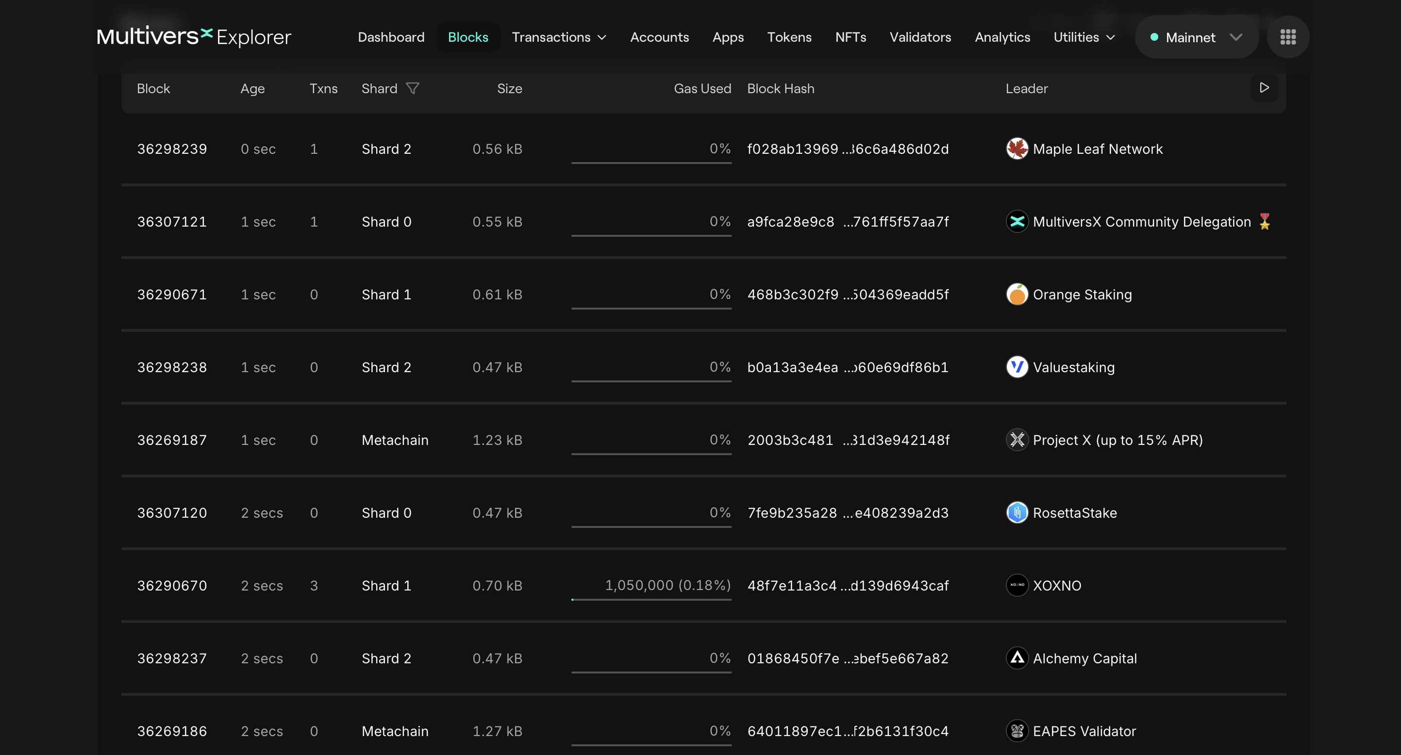Viewport: 1401px width, 755px height.
Task: Open the Apps page
Action: [x=728, y=37]
